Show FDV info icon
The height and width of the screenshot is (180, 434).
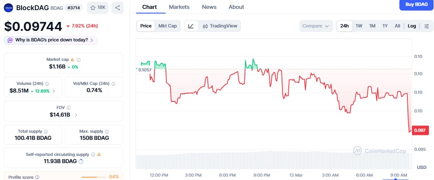pos(68,107)
